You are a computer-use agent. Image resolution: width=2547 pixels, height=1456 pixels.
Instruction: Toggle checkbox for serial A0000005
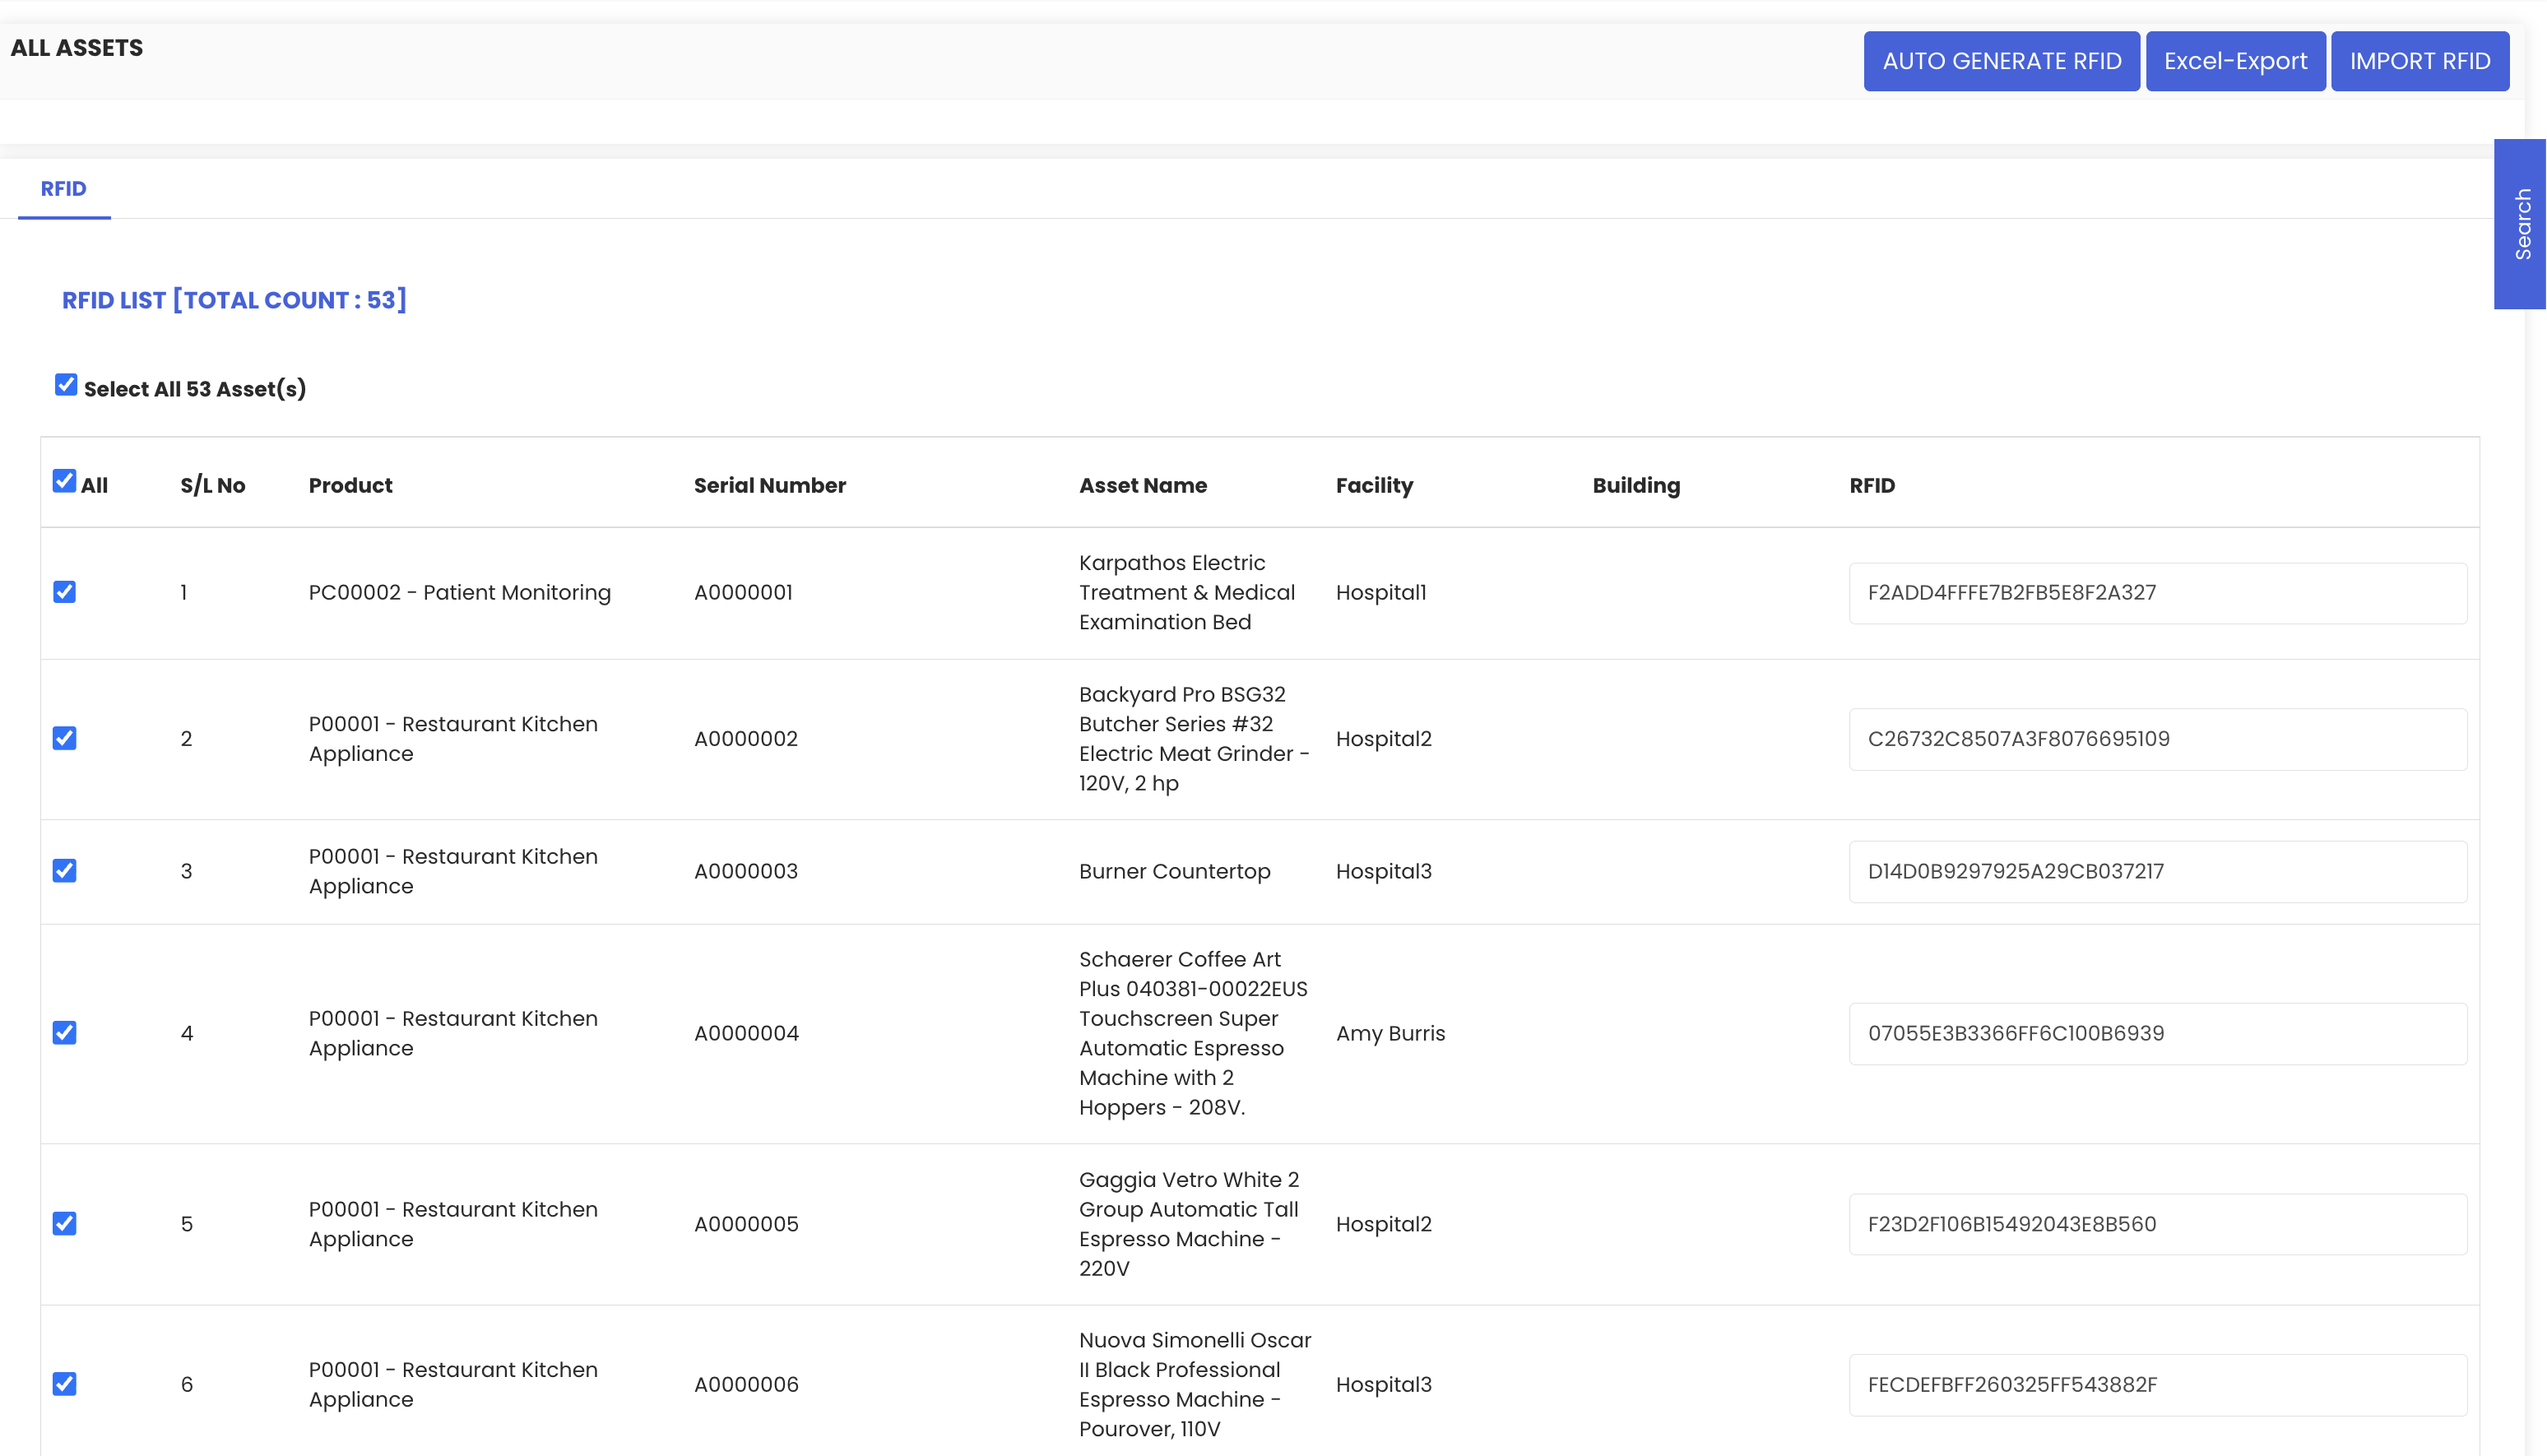[65, 1224]
